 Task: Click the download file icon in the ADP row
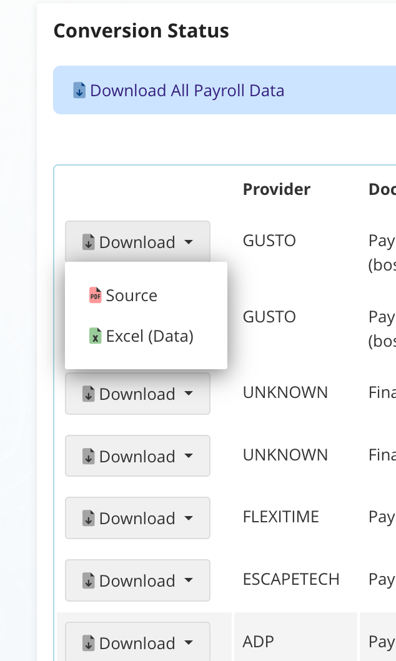pos(89,644)
